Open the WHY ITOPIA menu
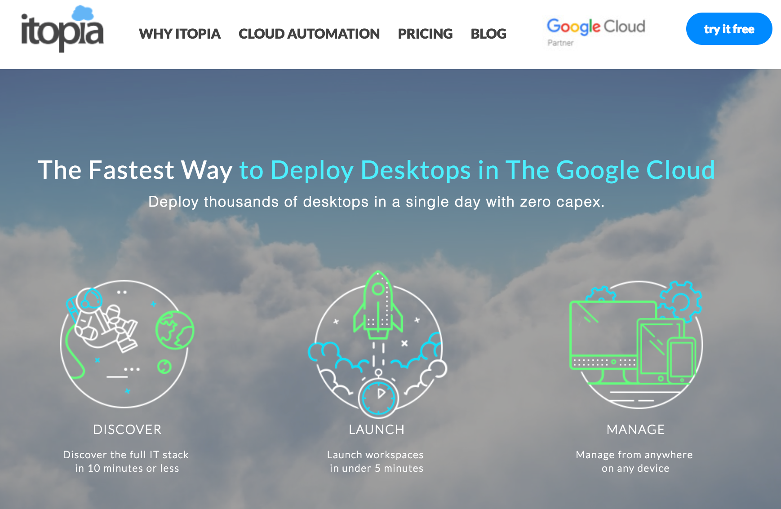Image resolution: width=781 pixels, height=509 pixels. [x=180, y=34]
